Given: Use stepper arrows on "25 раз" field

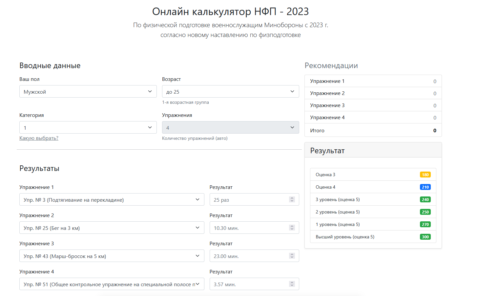Looking at the screenshot, I should pos(292,199).
